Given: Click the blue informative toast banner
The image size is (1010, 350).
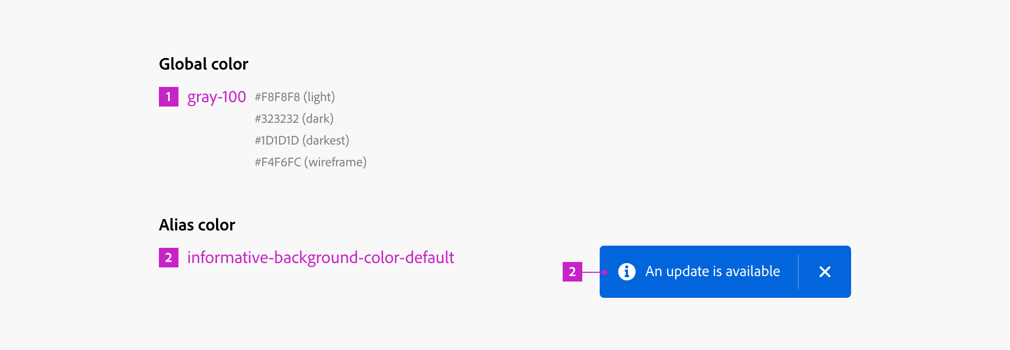Looking at the screenshot, I should point(725,271).
